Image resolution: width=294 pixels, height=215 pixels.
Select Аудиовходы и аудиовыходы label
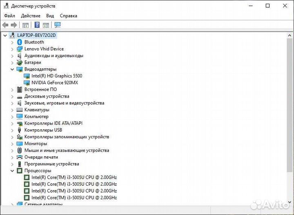pos(54,55)
